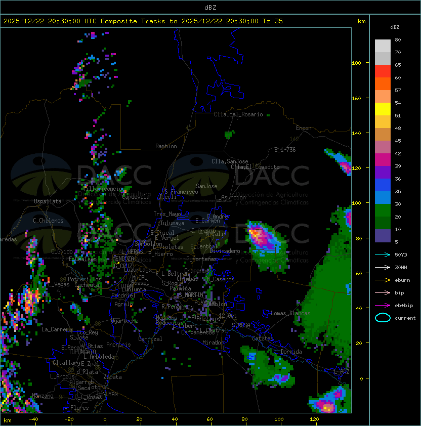The width and height of the screenshot is (421, 426).
Task: Click the 'Potrerillos' map label
Action: (85, 279)
